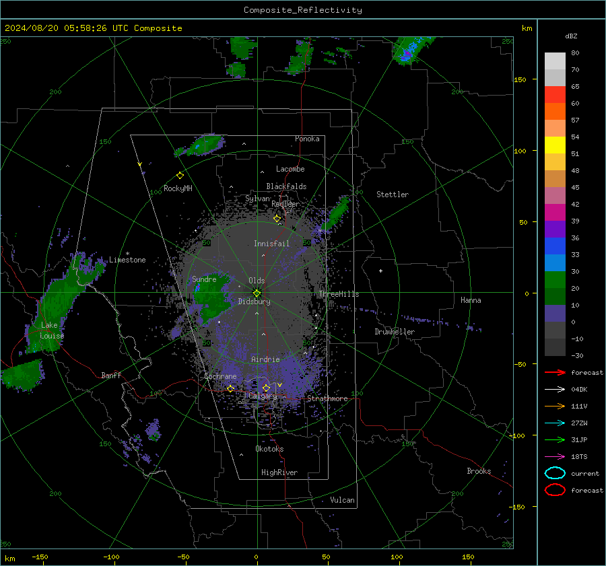The image size is (606, 566).
Task: Click the white plus marker near Stettler
Action: click(x=380, y=271)
